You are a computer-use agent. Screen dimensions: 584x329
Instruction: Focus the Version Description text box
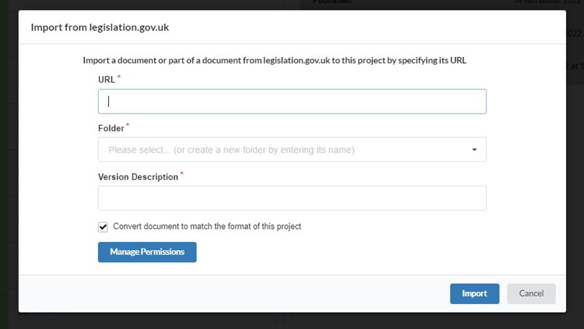[x=292, y=198]
